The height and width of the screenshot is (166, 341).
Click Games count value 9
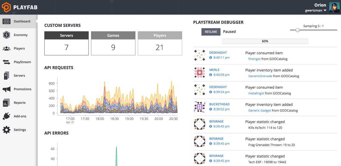tap(113, 47)
